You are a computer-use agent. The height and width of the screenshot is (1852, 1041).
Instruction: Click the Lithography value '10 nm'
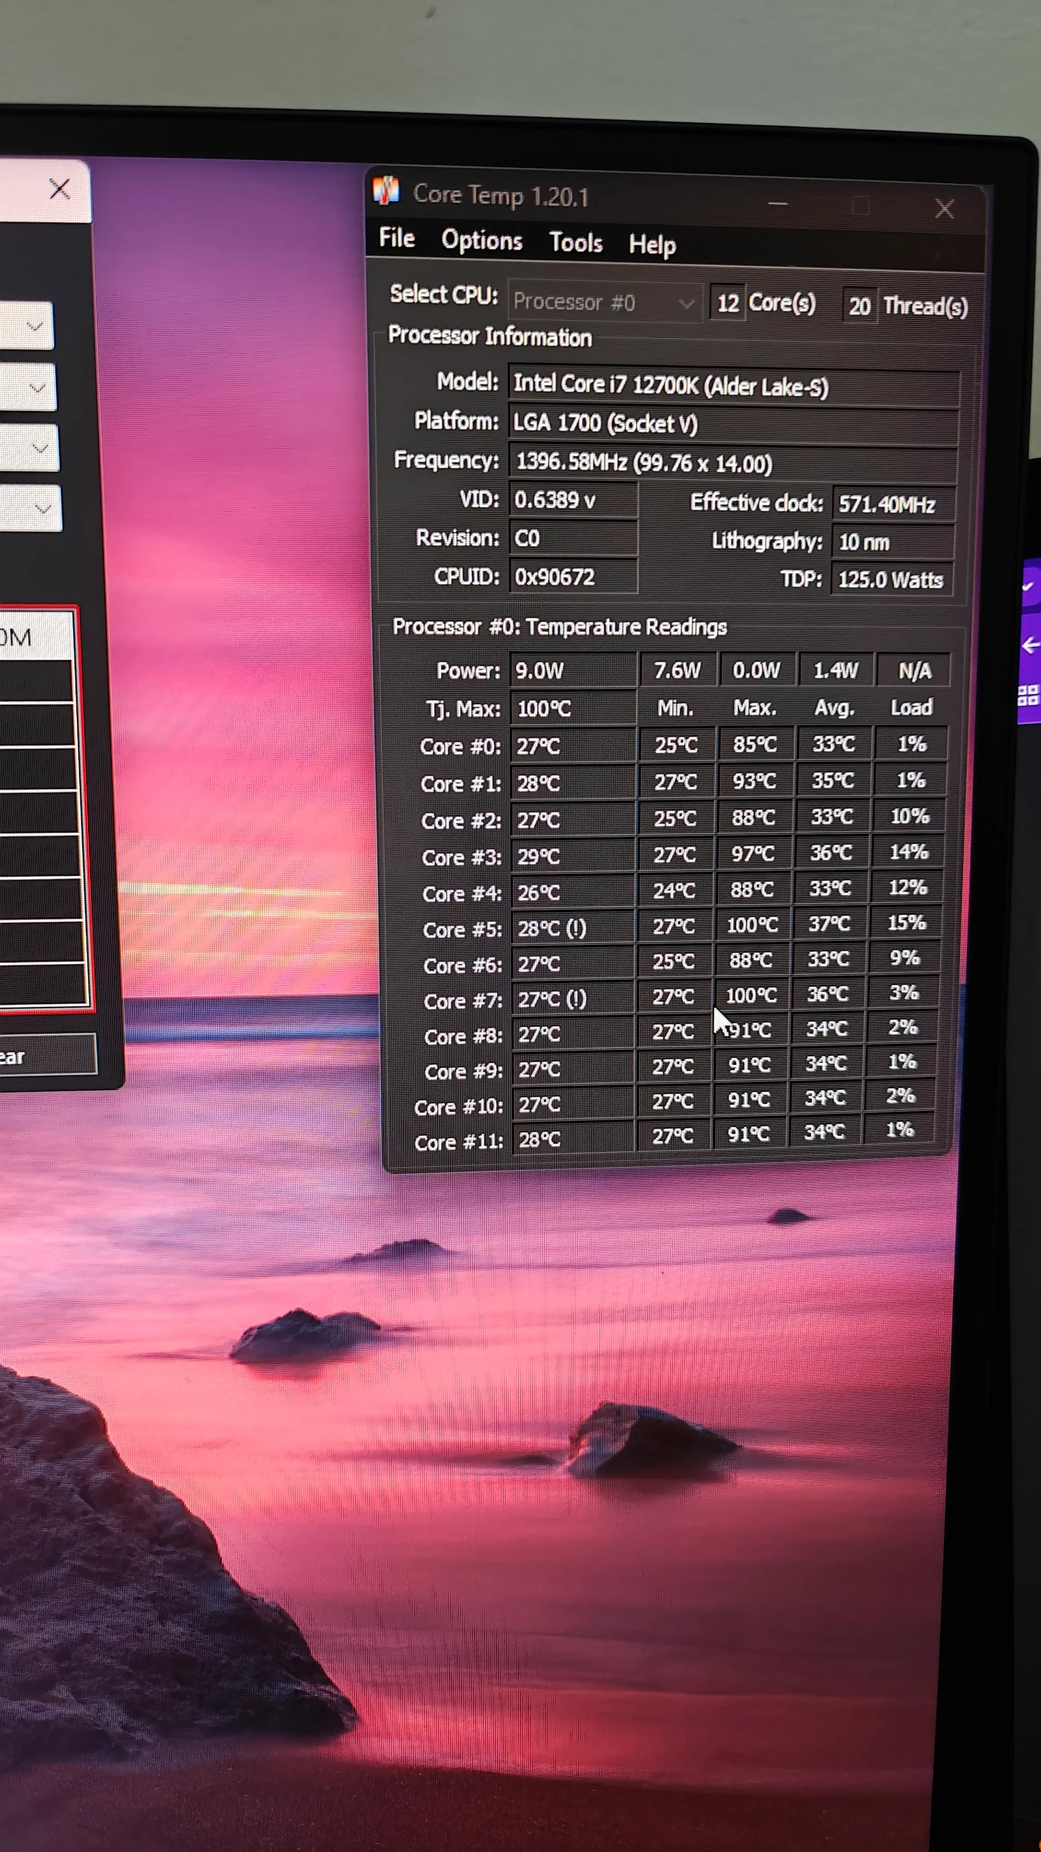click(893, 542)
